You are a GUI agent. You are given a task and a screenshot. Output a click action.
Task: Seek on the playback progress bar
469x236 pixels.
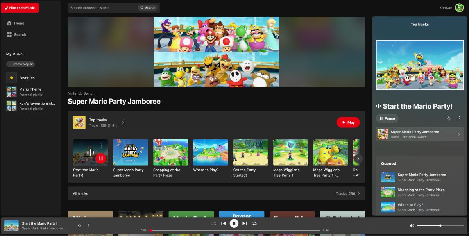coord(234,231)
